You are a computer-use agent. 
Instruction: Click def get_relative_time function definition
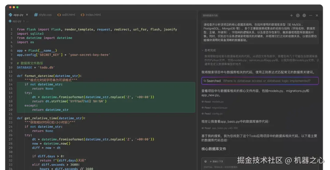tap(51, 118)
